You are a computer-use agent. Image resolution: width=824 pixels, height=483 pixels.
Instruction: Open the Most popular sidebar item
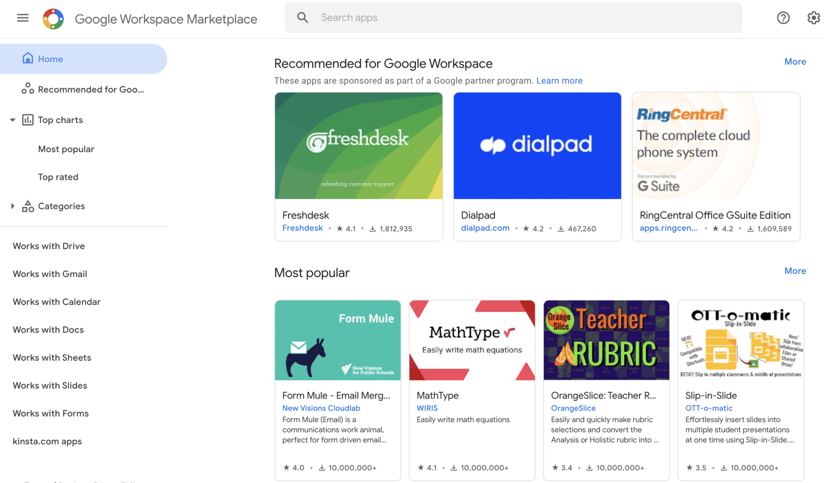pyautogui.click(x=66, y=149)
